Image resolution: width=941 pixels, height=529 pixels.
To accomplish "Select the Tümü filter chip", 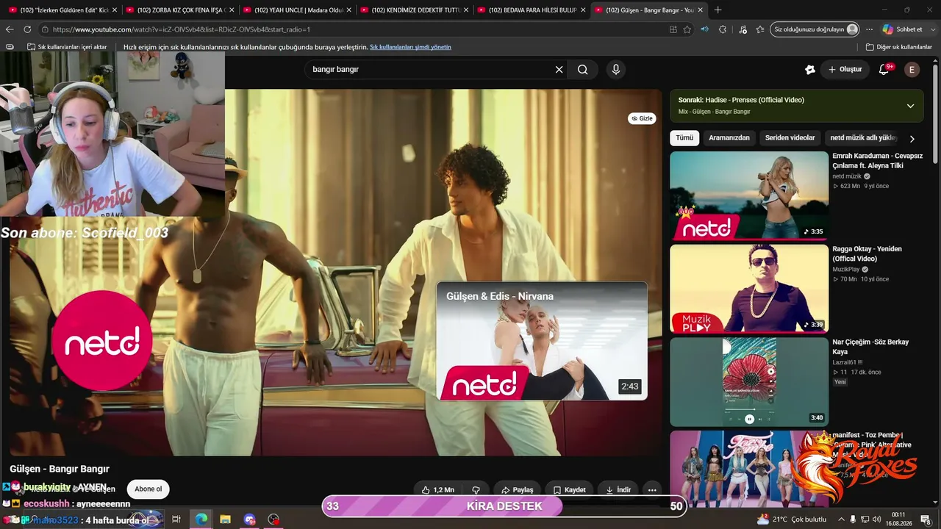I will tap(684, 138).
